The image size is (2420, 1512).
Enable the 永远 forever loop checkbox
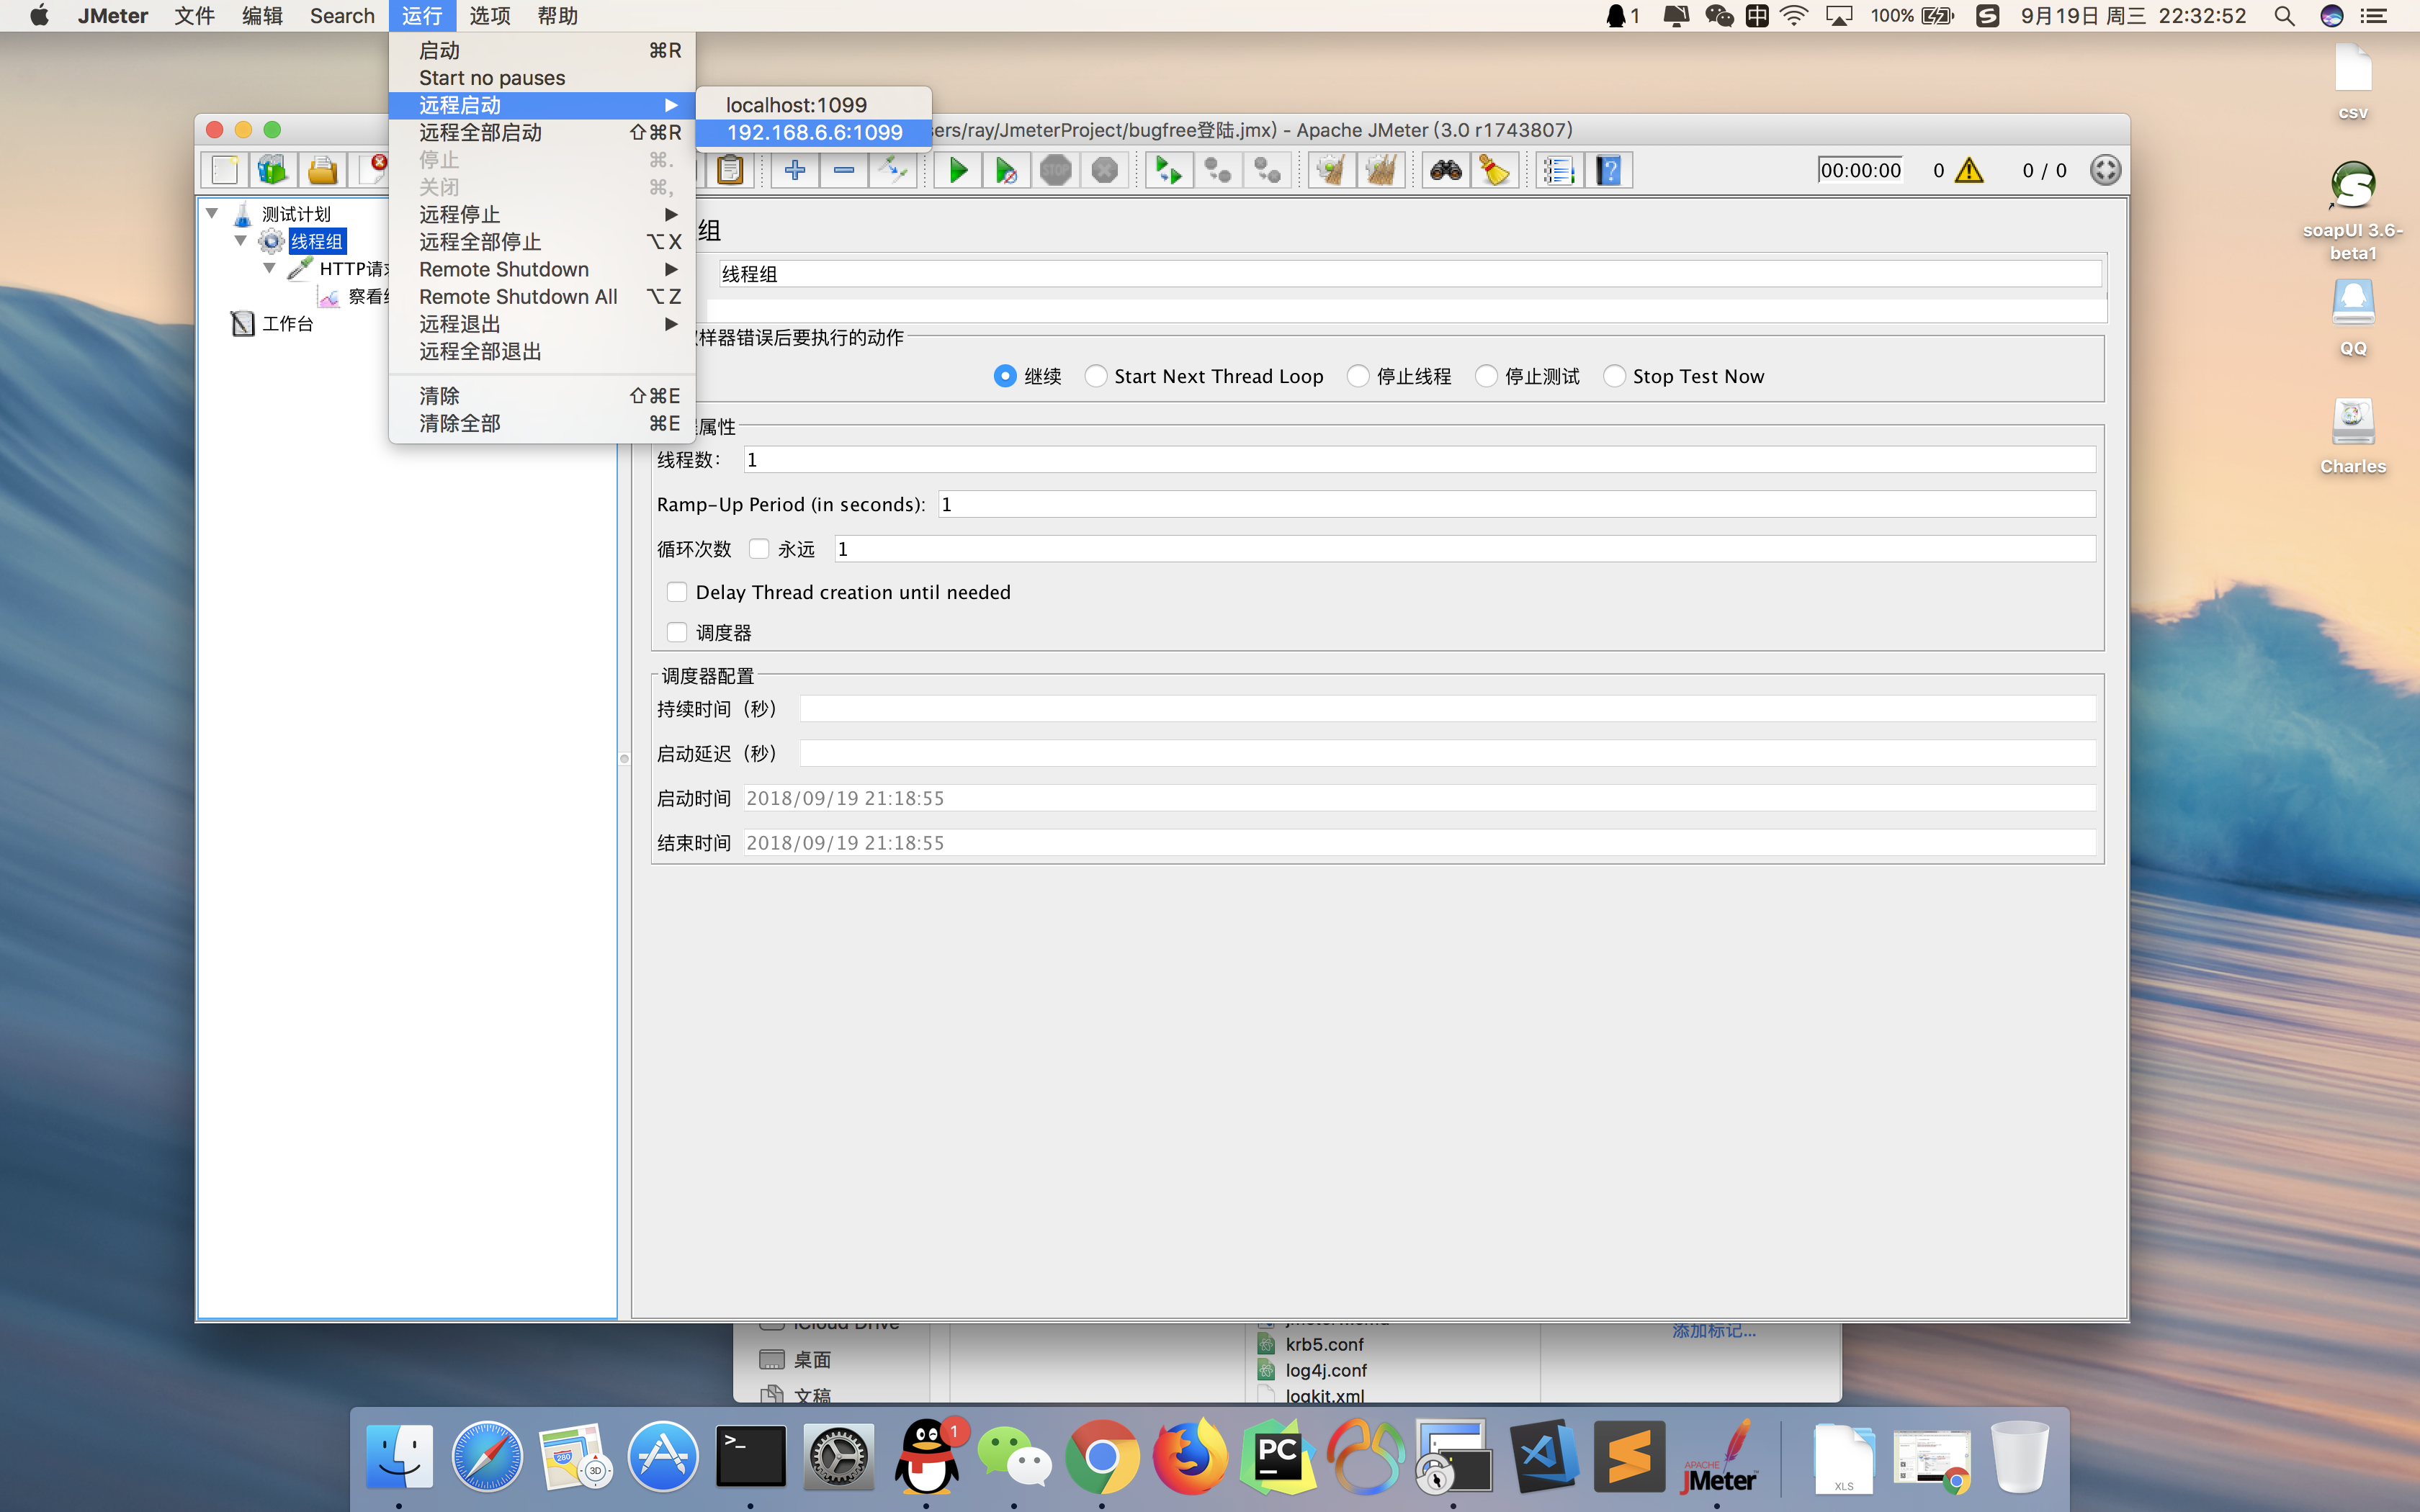click(x=759, y=548)
